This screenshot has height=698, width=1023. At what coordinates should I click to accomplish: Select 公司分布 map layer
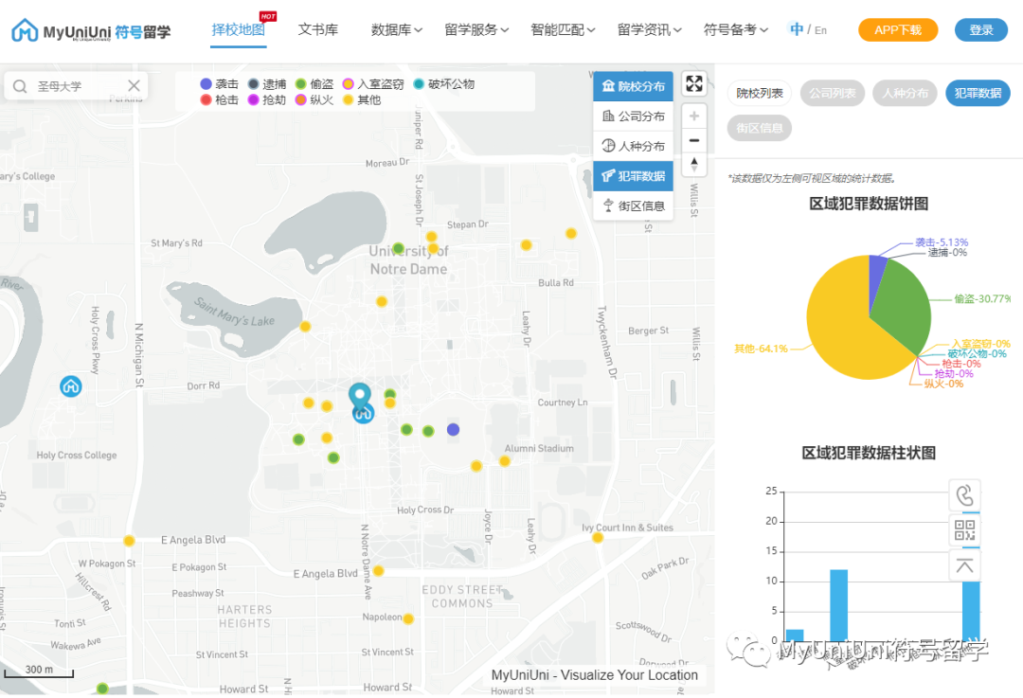[x=633, y=116]
